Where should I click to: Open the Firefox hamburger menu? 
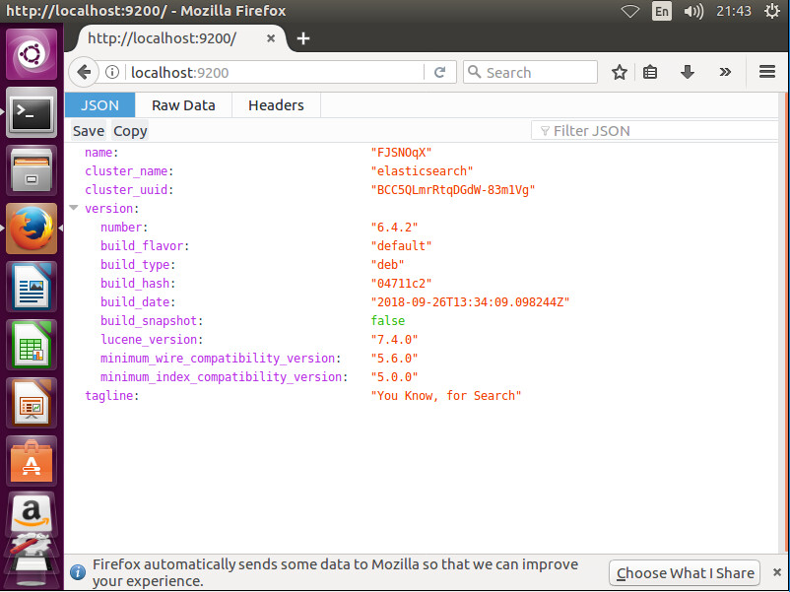pos(766,72)
